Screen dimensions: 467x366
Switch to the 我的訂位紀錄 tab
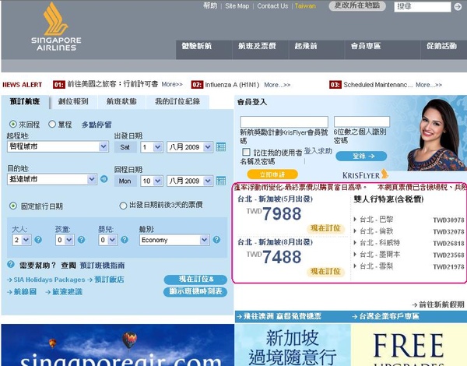pos(177,102)
